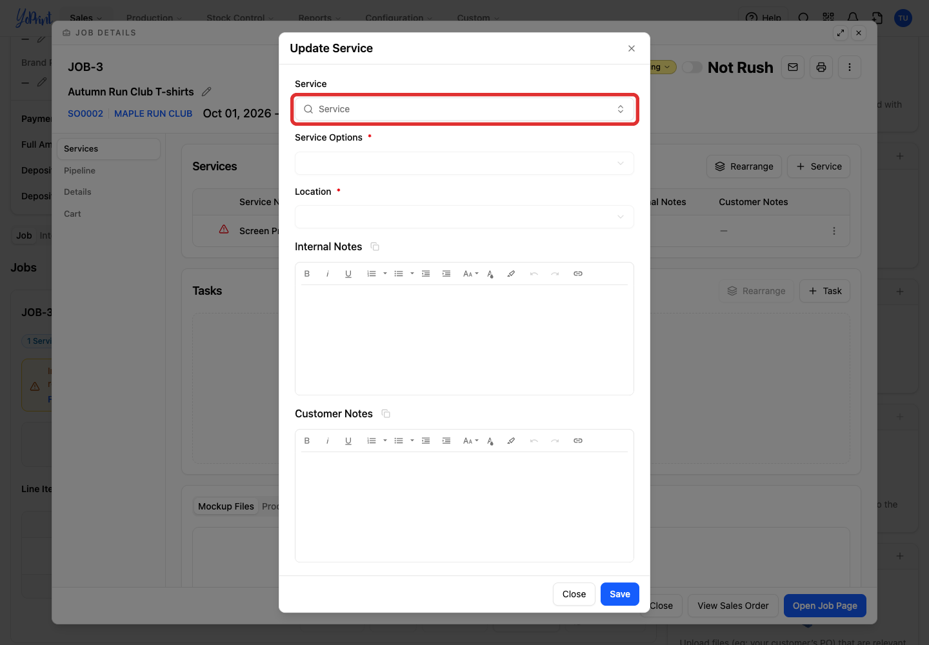Insert link in Customer Notes editor

coord(578,441)
